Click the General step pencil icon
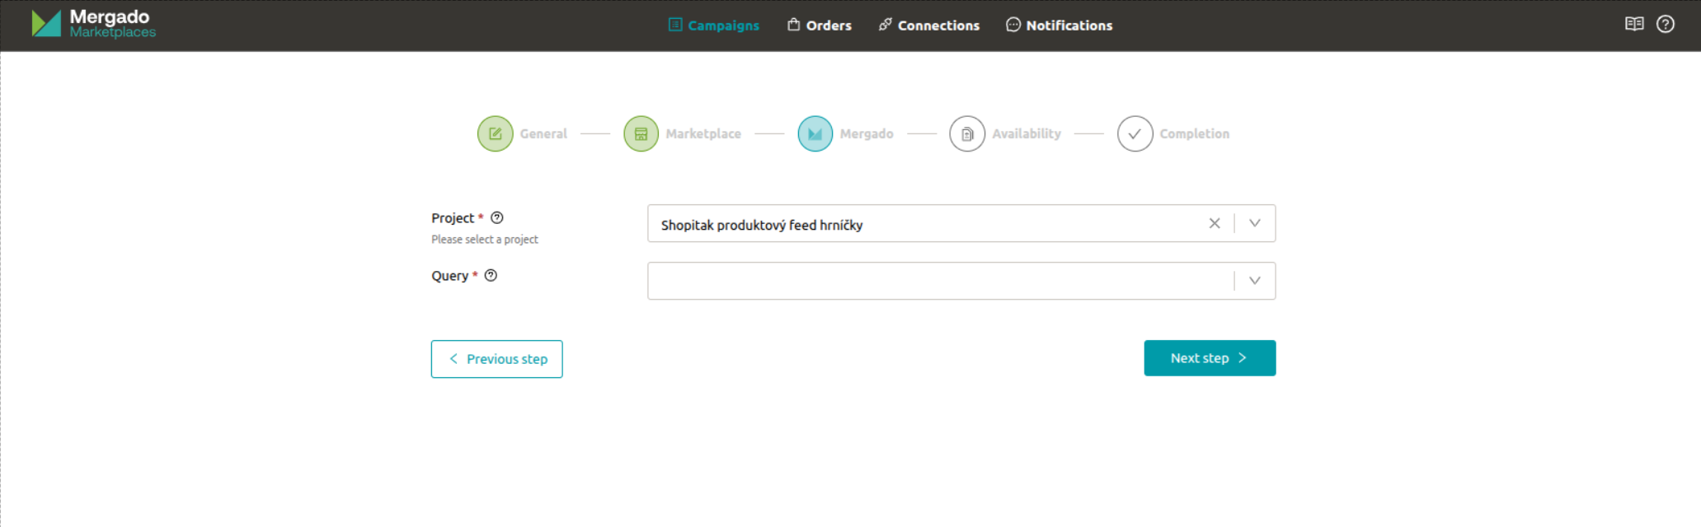The image size is (1701, 527). (495, 133)
